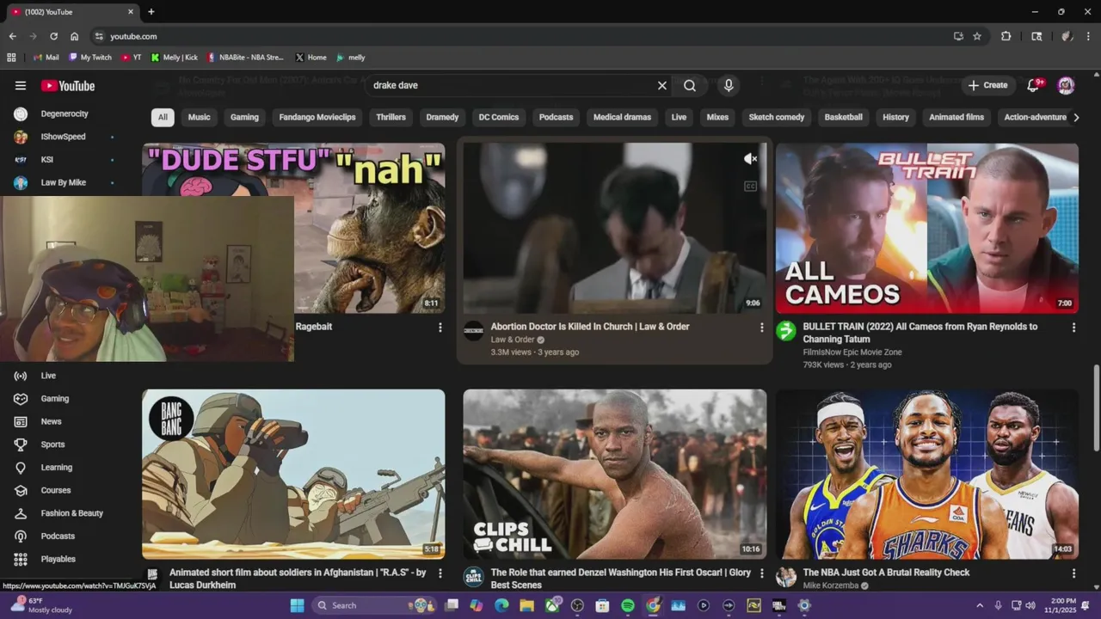
Task: Open more options for Ragebait video
Action: pos(440,327)
